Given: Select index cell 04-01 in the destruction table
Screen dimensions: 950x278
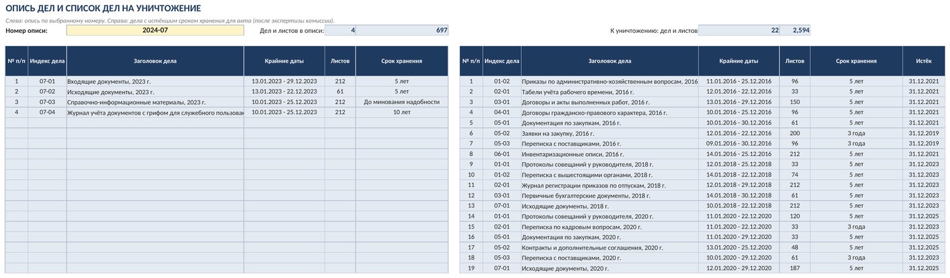Looking at the screenshot, I should 502,112.
